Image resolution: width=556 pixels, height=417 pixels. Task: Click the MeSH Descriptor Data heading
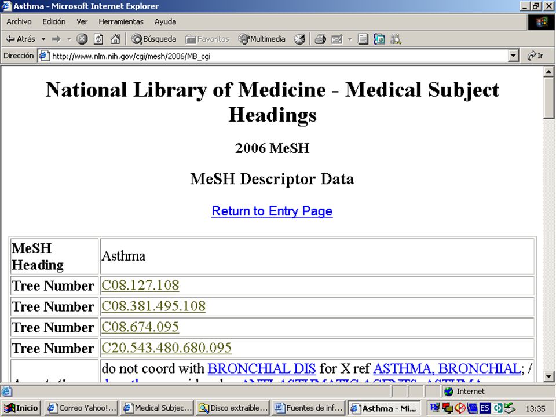click(x=272, y=179)
